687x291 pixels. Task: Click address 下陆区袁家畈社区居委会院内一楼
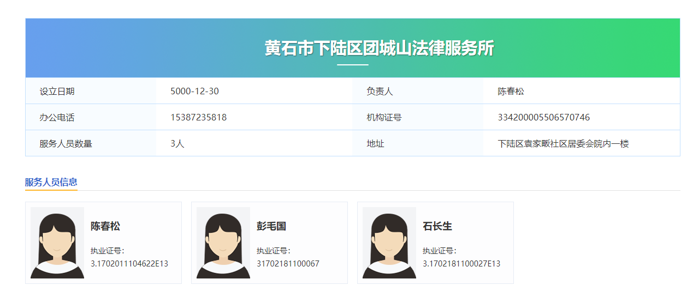pyautogui.click(x=563, y=144)
